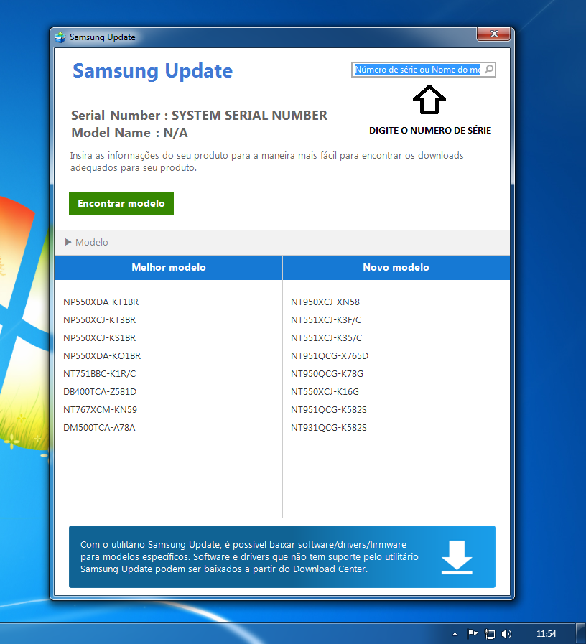Open the Action Center flag tray icon
This screenshot has height=644, width=586.
472,634
